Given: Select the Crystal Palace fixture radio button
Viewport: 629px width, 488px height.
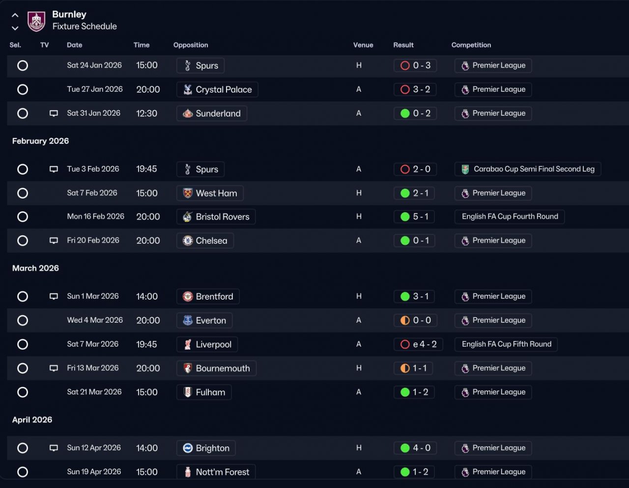Looking at the screenshot, I should coord(23,90).
